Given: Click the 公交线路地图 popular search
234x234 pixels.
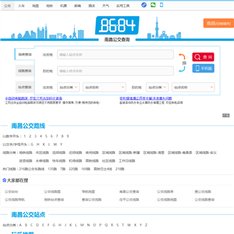Looking at the screenshot, I should click(167, 200).
